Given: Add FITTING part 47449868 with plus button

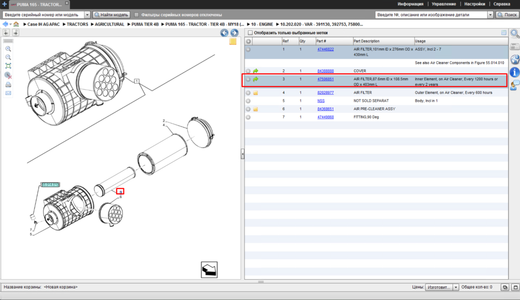Looking at the screenshot, I should coord(248,117).
